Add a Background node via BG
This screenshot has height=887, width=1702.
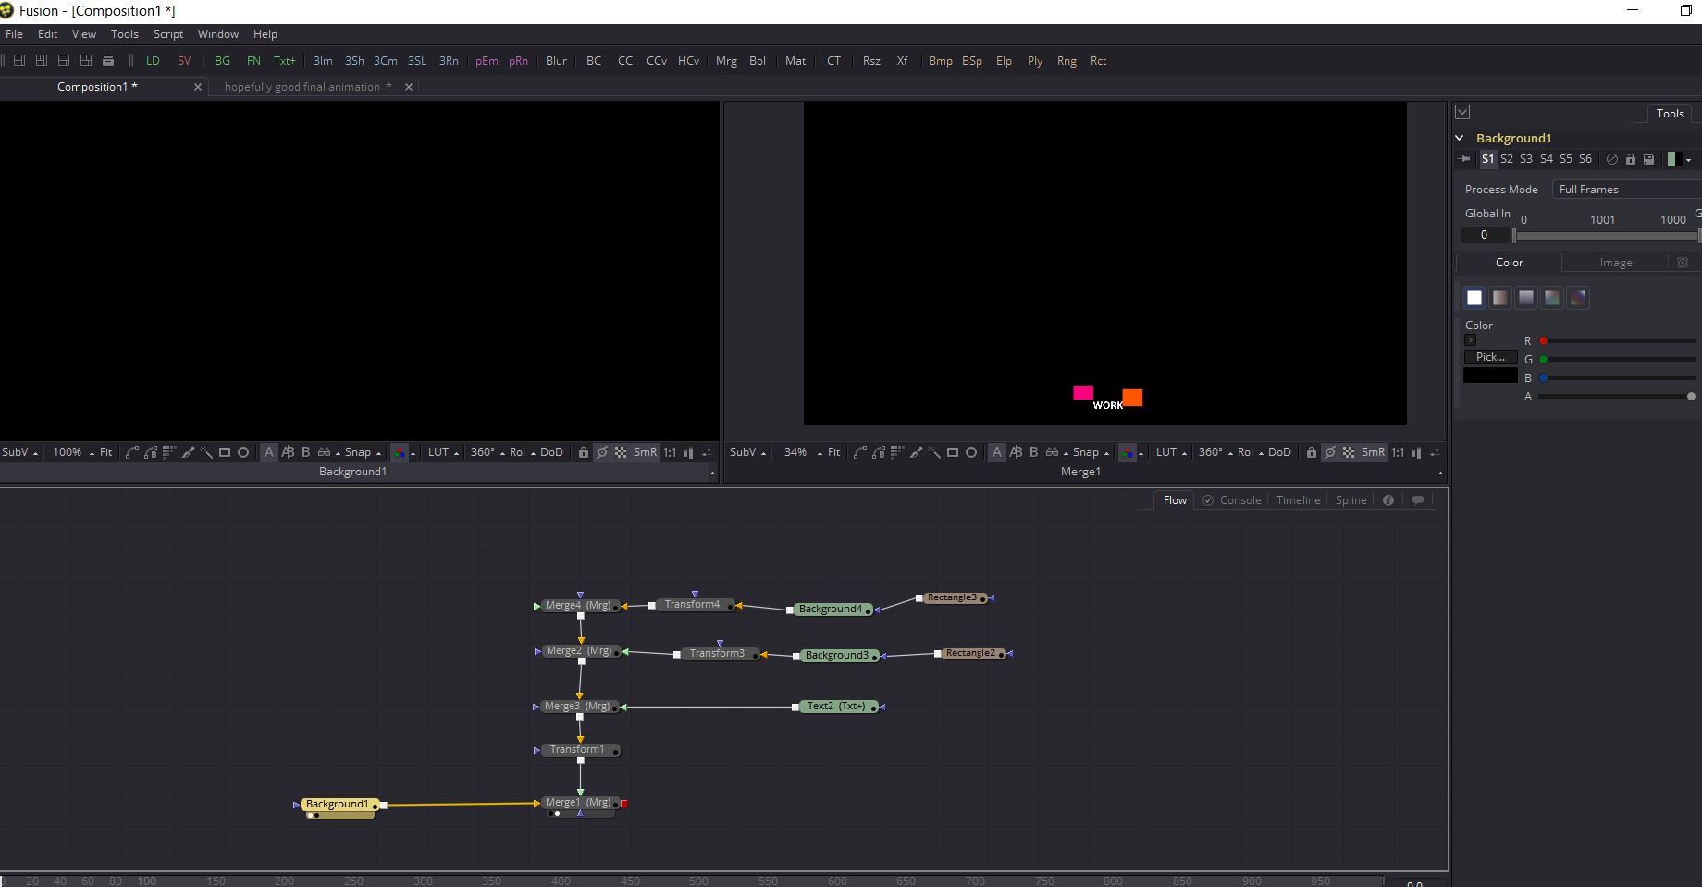(x=222, y=61)
